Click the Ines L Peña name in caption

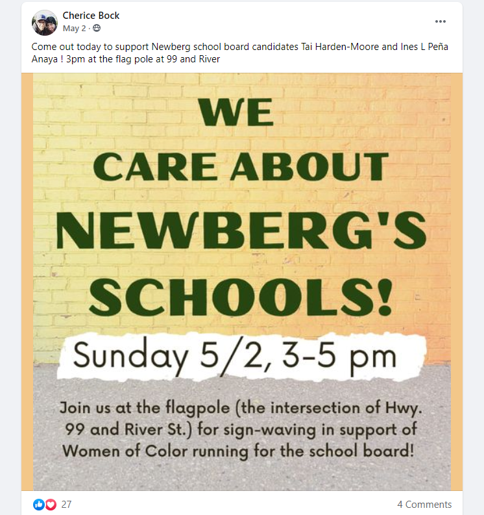coord(424,47)
